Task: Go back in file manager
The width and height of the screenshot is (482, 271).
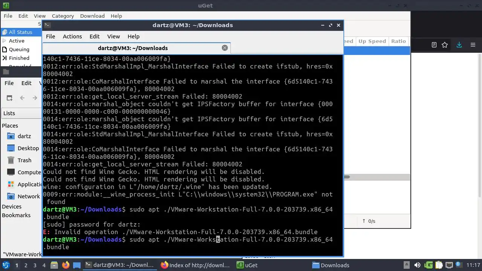Action: tap(22, 98)
